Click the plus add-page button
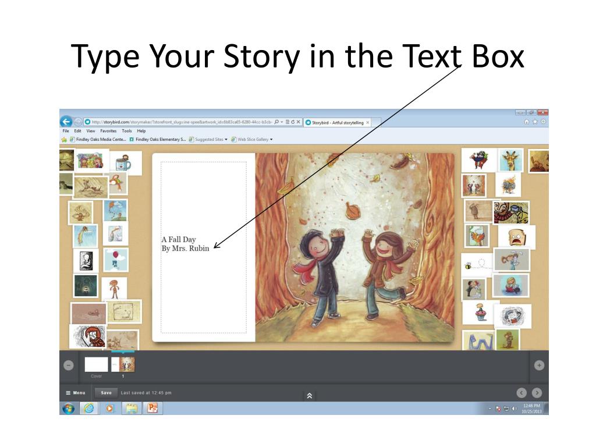This screenshot has height=447, width=596. pos(539,366)
